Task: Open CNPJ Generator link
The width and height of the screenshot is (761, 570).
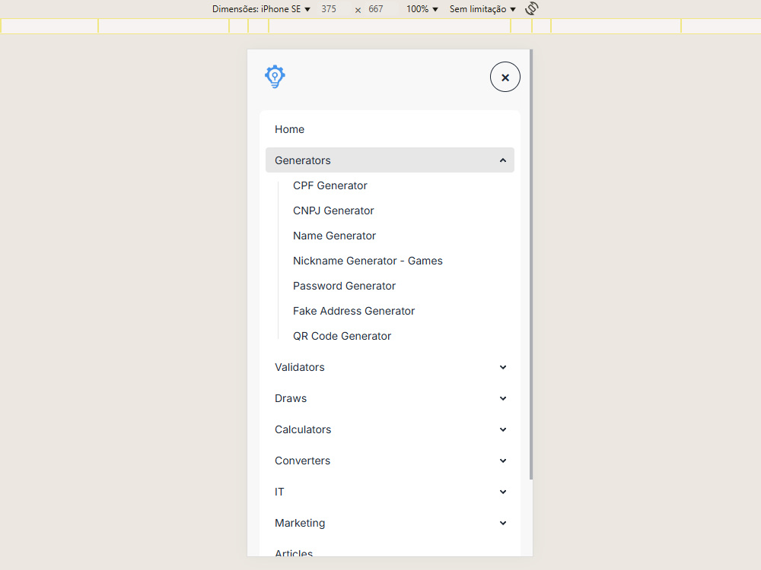Action: 333,211
